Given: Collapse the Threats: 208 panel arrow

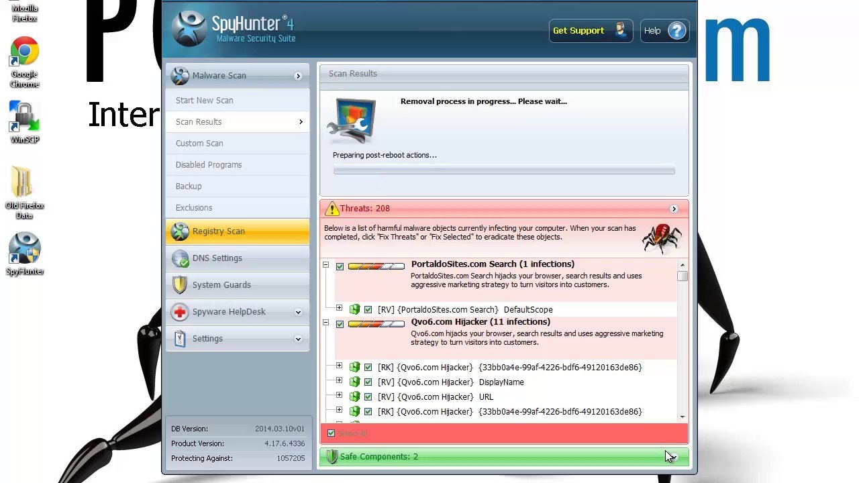Looking at the screenshot, I should [x=674, y=209].
